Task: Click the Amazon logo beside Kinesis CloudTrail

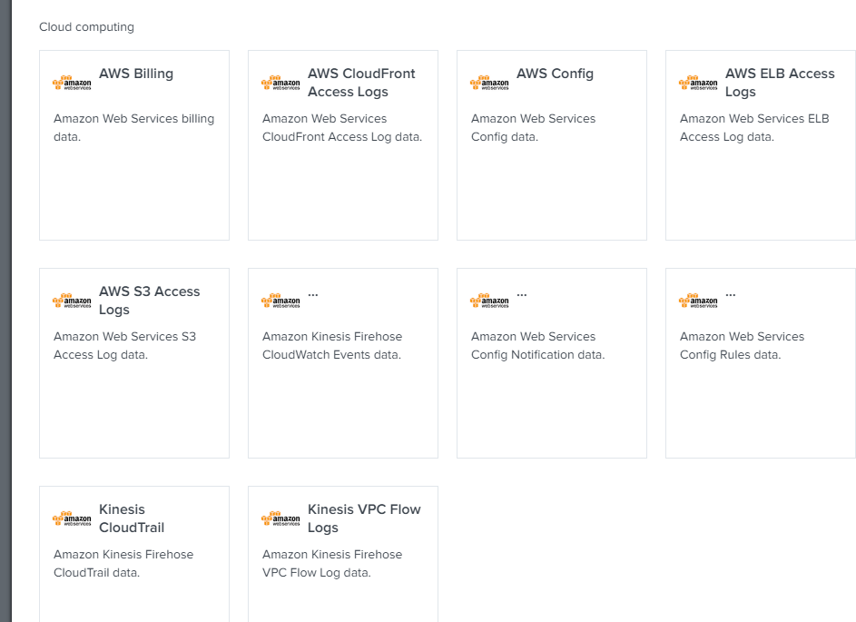Action: coord(72,518)
